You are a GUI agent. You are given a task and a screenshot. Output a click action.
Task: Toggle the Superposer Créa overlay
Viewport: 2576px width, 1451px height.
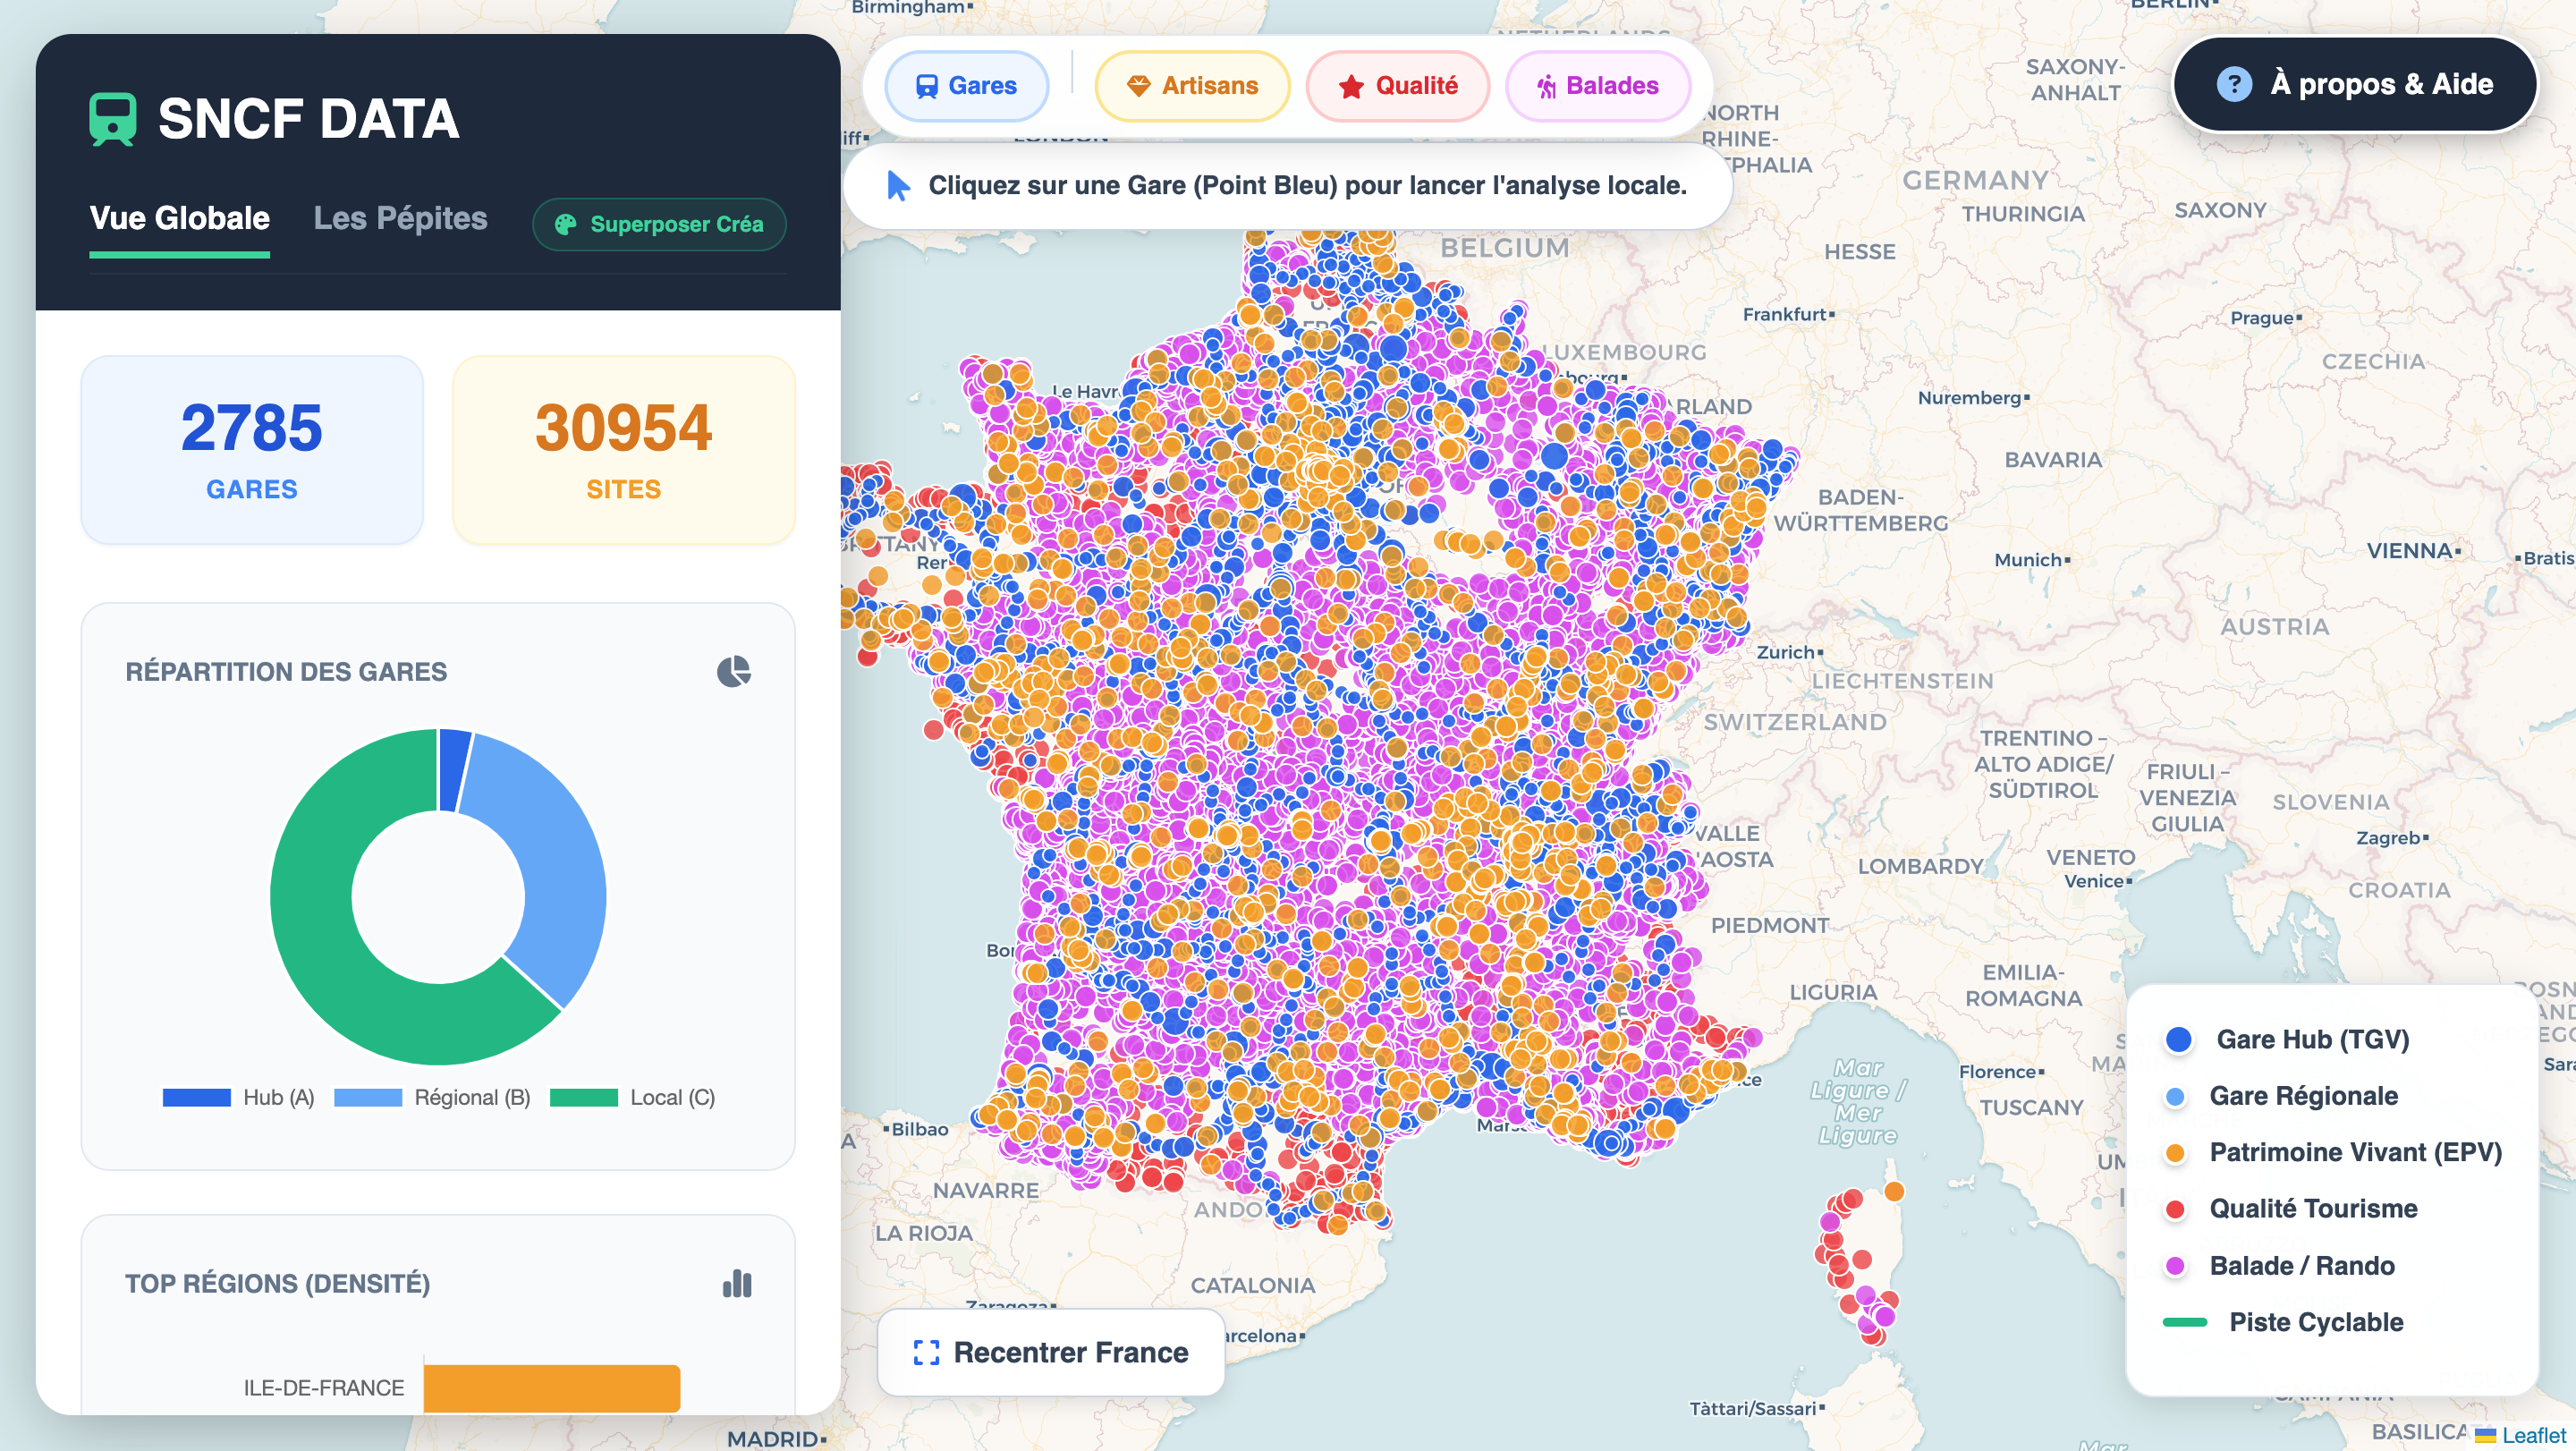point(659,224)
